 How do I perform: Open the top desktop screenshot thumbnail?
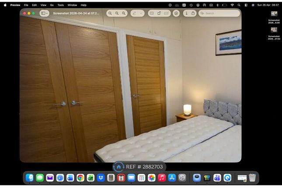[274, 14]
